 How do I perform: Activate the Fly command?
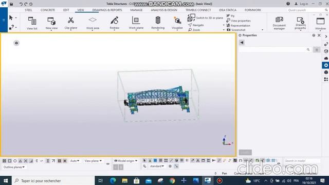(x=230, y=16)
